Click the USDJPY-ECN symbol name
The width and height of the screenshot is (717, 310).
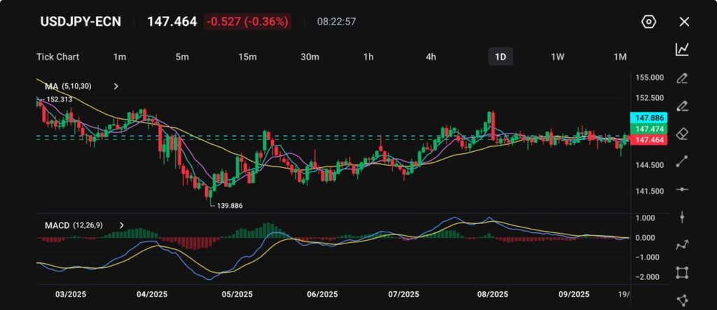tap(81, 22)
